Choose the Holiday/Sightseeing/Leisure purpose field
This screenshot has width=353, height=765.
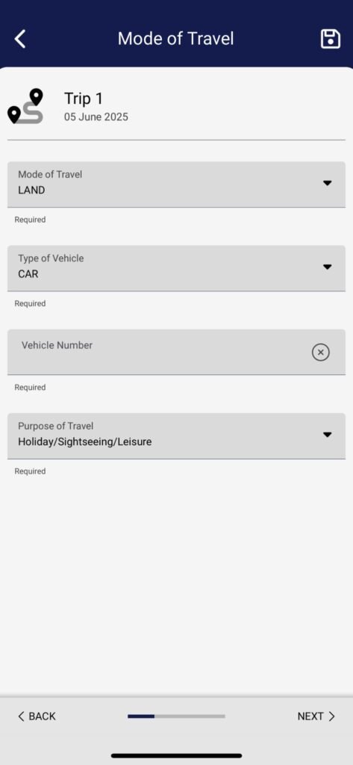tap(176, 436)
